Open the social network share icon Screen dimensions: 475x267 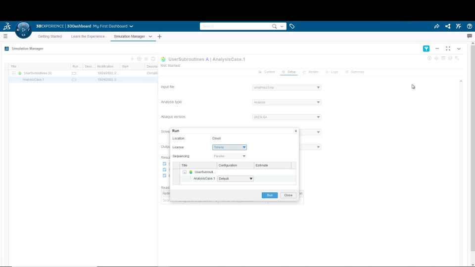coord(448,26)
